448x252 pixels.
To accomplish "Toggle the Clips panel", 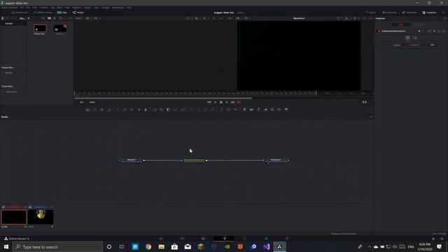I will pos(62,13).
